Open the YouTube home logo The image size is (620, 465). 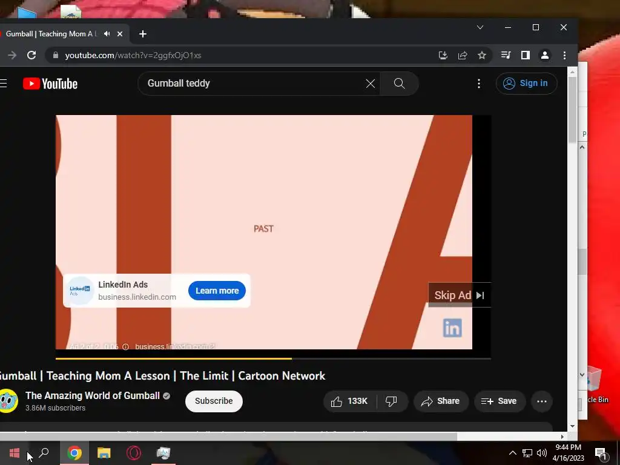click(x=50, y=84)
